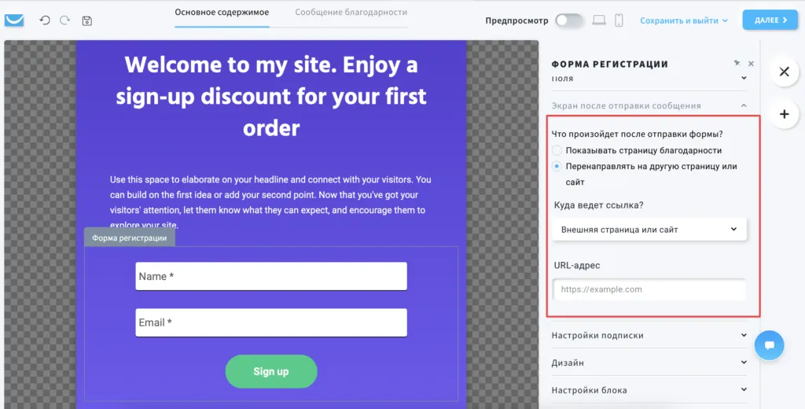This screenshot has width=805, height=409.
Task: Toggle the Предпросмотр switch
Action: (569, 20)
